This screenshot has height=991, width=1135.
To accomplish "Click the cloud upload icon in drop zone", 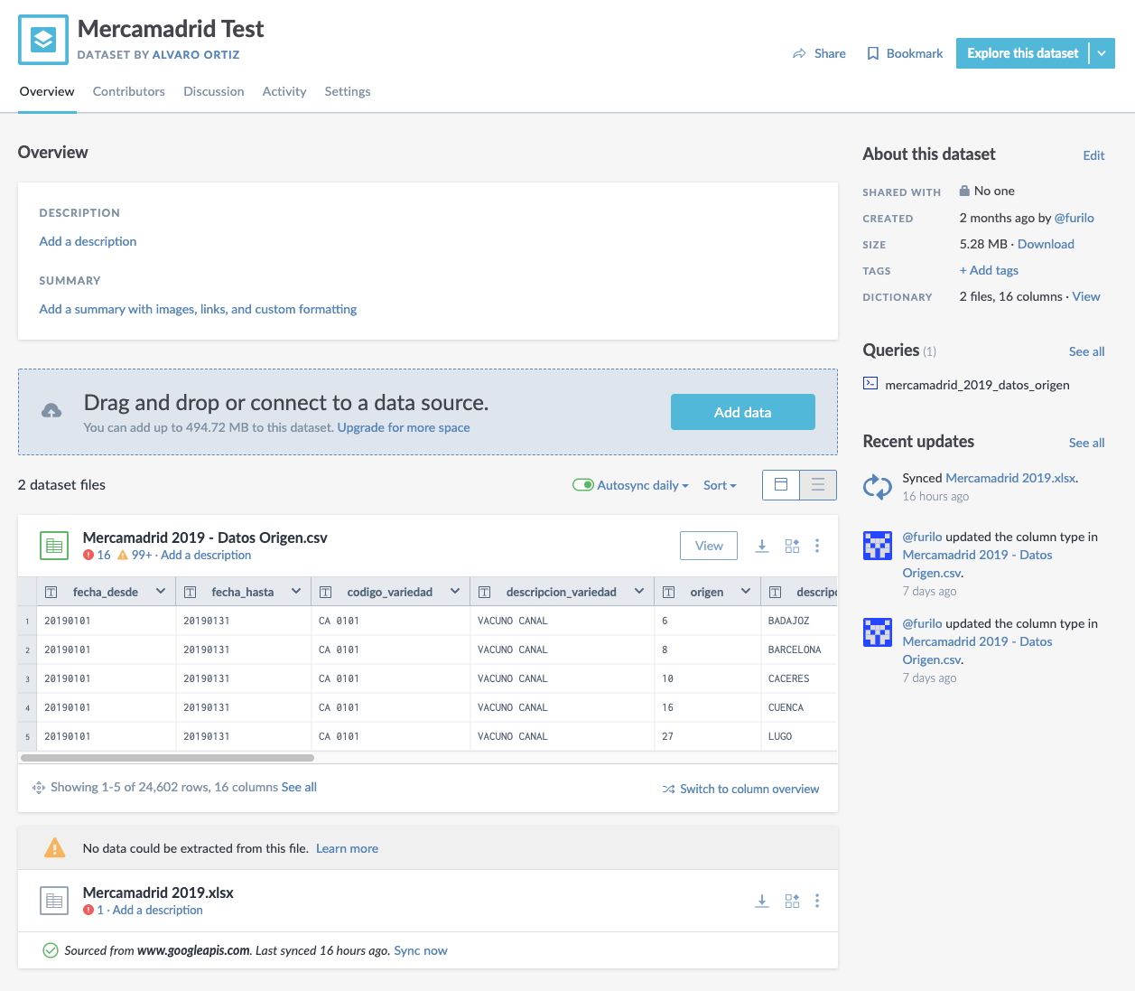I will point(51,411).
